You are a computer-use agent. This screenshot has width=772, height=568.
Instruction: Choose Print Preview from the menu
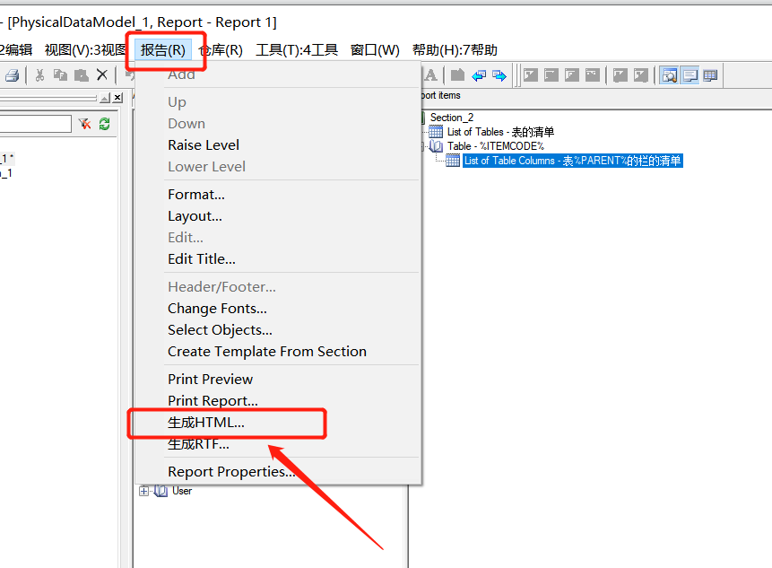278,379
